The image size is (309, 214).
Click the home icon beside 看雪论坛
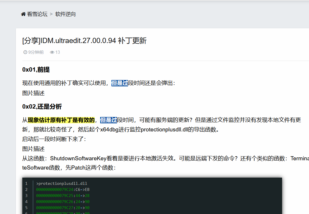pos(23,14)
